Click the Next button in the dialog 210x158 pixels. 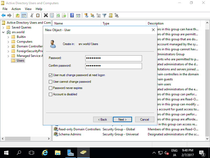point(122,120)
